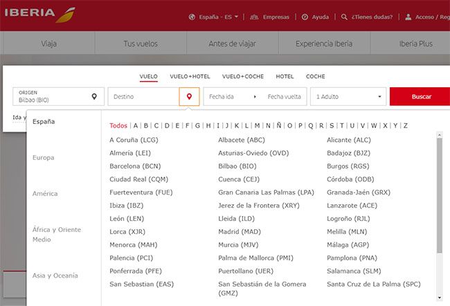
Task: Open the Fecha ida date picker
Action: (226, 97)
